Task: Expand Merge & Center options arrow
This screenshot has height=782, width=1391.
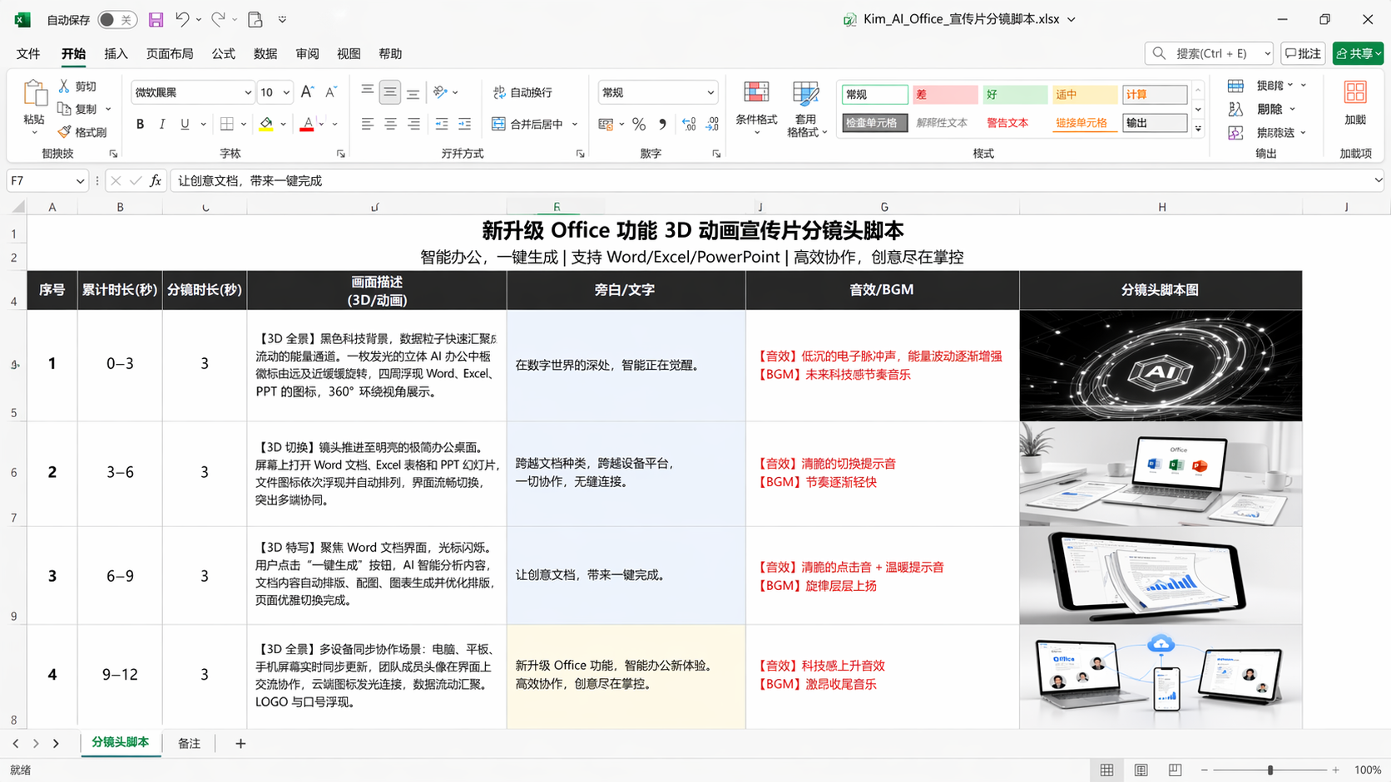Action: click(575, 124)
